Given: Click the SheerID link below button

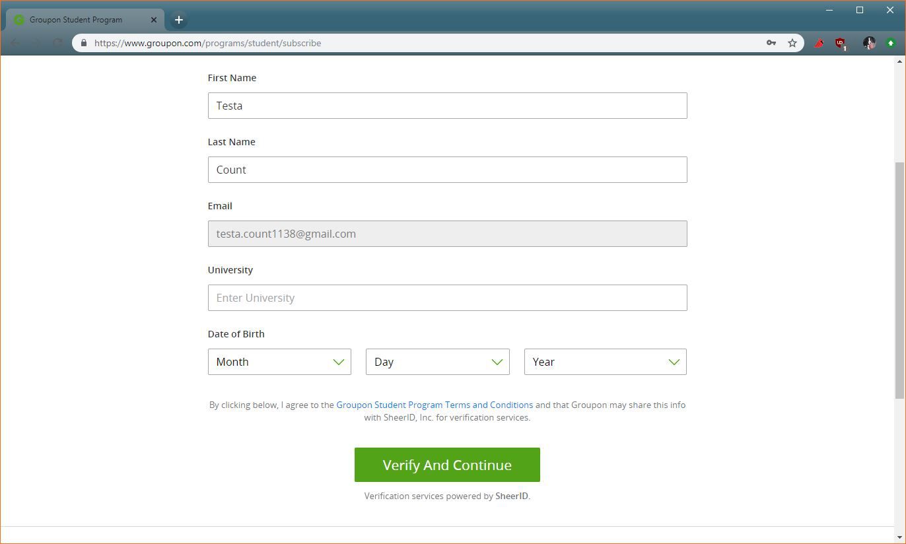Looking at the screenshot, I should tap(512, 496).
